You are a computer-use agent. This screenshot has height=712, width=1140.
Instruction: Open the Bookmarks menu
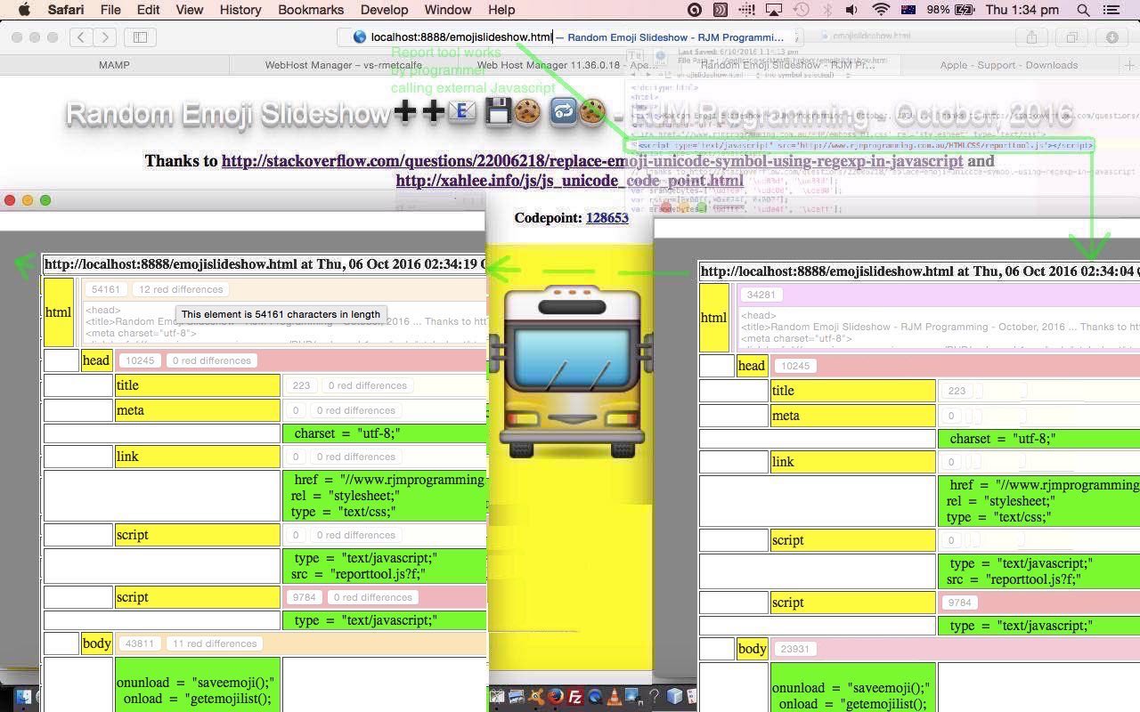point(311,10)
